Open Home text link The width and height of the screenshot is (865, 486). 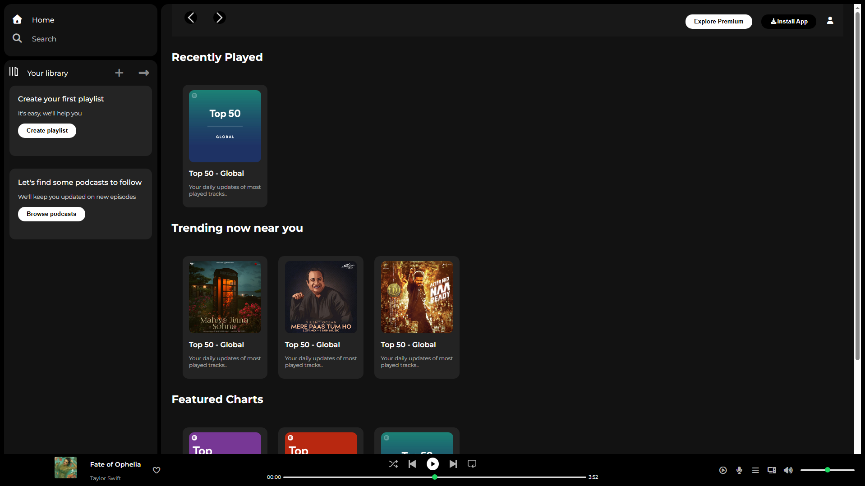coord(43,20)
